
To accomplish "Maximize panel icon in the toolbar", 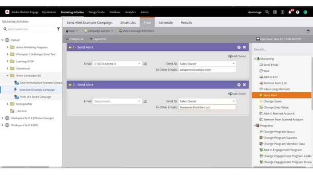I will point(308,31).
